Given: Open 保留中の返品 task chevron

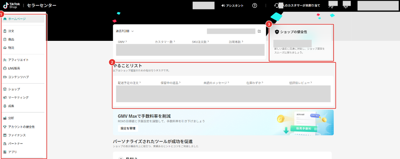Looking at the screenshot, I should (x=180, y=82).
